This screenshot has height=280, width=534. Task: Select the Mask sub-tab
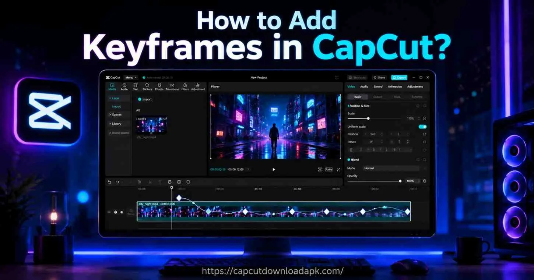point(397,97)
